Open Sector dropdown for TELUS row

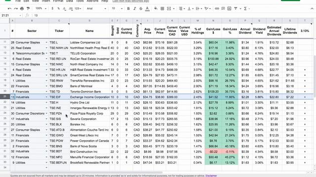[x=46, y=54]
